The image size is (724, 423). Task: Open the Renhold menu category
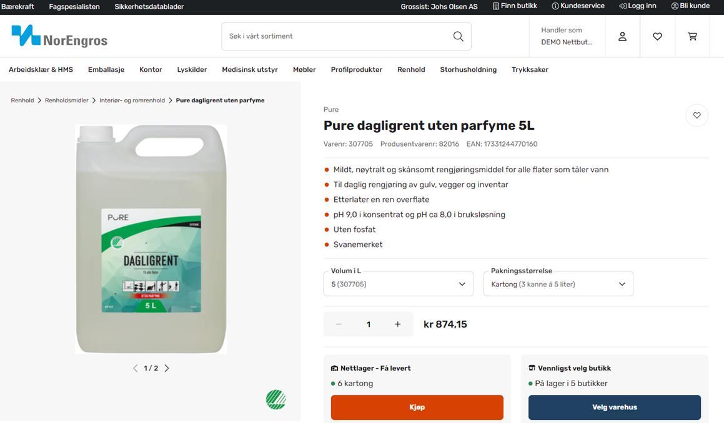pos(411,70)
